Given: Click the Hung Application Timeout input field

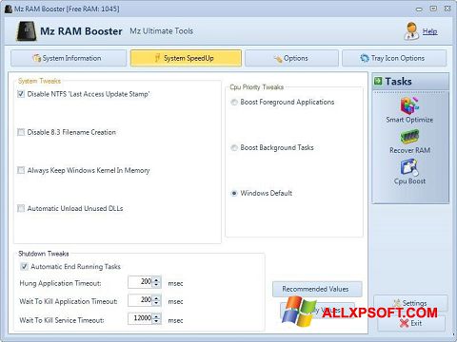Looking at the screenshot, I should click(x=140, y=282).
